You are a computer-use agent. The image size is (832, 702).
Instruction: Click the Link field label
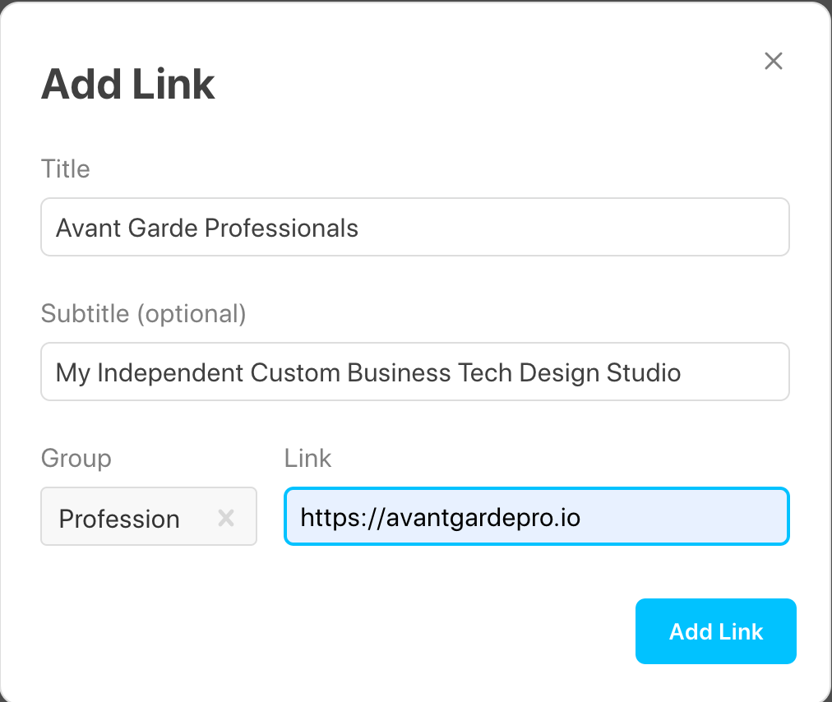click(307, 458)
